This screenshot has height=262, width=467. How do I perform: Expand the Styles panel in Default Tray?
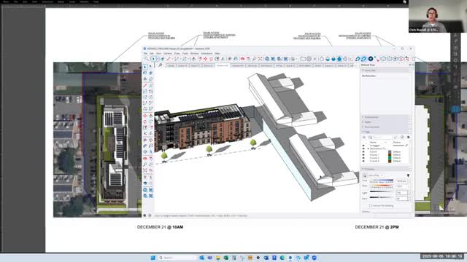pos(386,122)
